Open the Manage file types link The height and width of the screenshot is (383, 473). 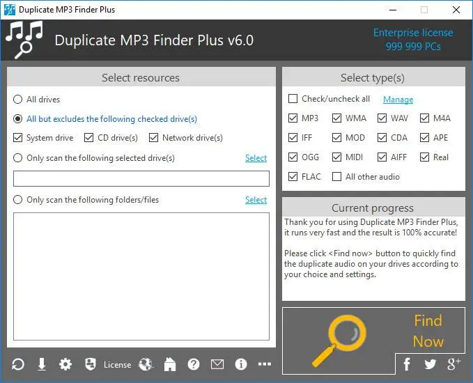point(398,100)
